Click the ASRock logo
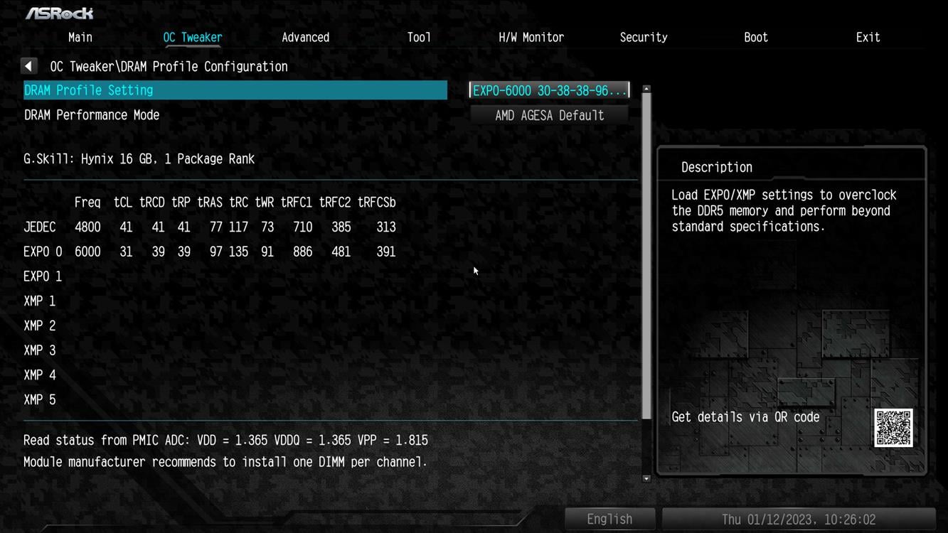Image resolution: width=948 pixels, height=533 pixels. click(60, 14)
